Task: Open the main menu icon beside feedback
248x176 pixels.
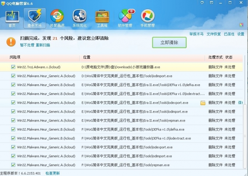Action: coord(211,3)
